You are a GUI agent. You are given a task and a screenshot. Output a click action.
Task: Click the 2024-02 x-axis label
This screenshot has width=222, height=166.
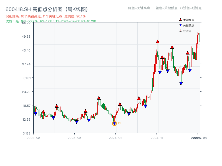point(115,138)
